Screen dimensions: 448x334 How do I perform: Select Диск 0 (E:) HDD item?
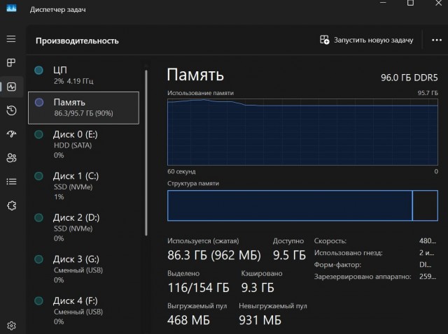[84, 145]
